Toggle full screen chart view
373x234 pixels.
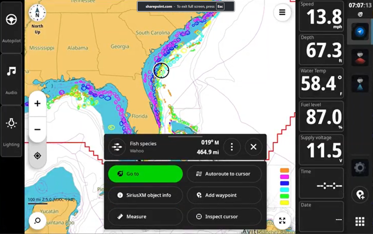(282, 220)
